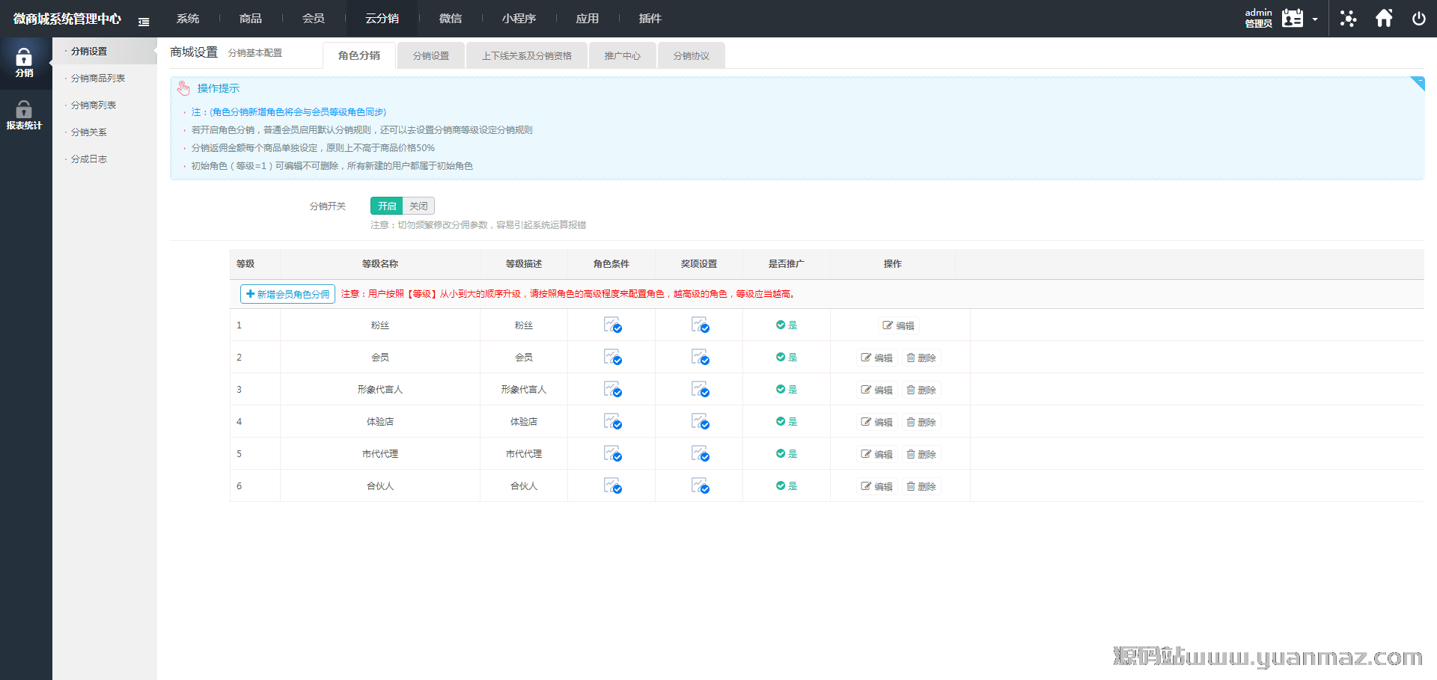Delete the 市代代理 level row

point(921,454)
